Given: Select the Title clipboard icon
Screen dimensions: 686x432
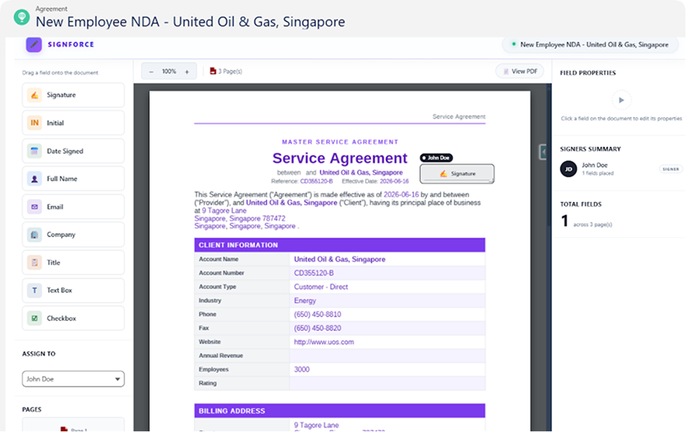Looking at the screenshot, I should pos(34,263).
